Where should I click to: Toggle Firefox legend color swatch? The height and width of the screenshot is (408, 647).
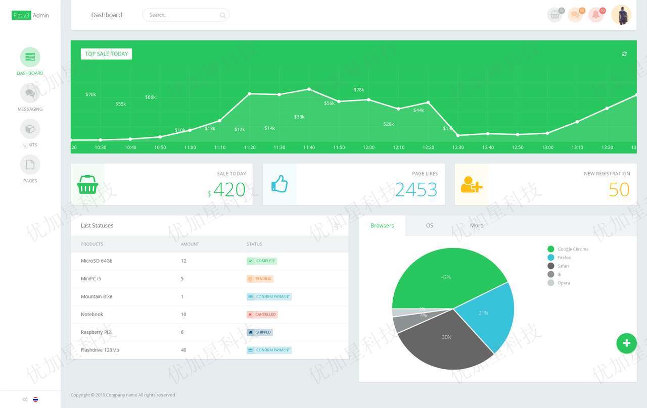tap(551, 258)
